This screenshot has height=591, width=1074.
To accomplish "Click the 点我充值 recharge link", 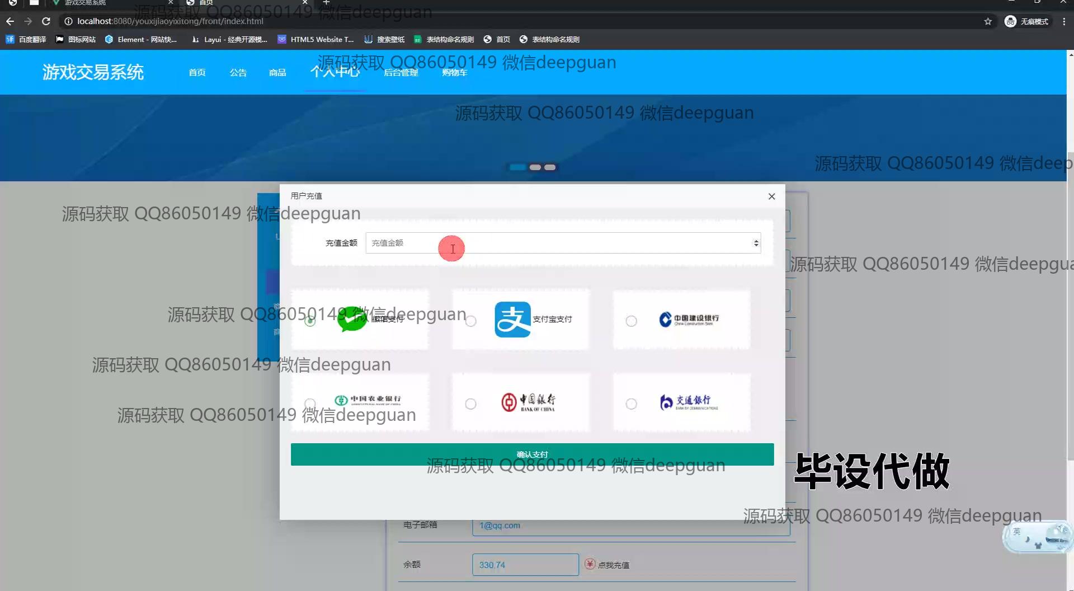I will click(613, 565).
